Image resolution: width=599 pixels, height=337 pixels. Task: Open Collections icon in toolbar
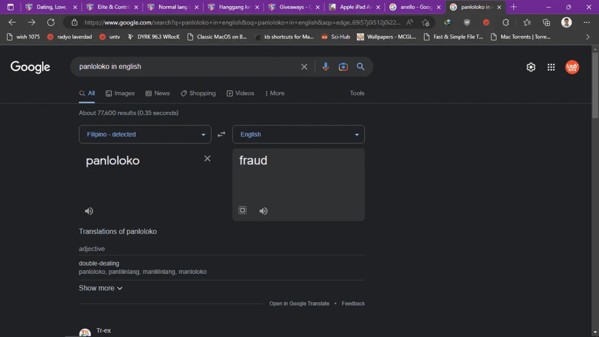coord(546,22)
